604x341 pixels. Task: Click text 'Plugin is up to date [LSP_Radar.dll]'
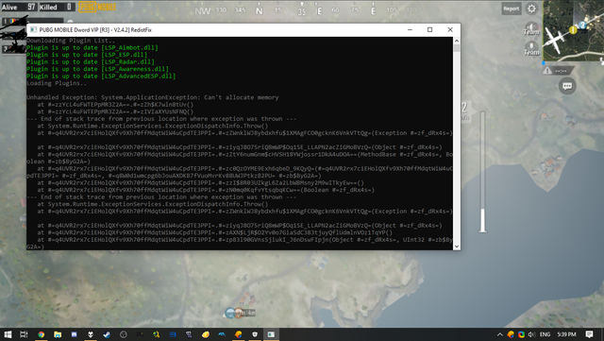91,61
